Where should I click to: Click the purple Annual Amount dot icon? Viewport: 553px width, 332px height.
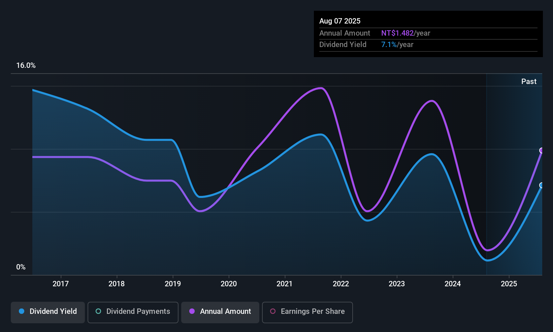[192, 312]
